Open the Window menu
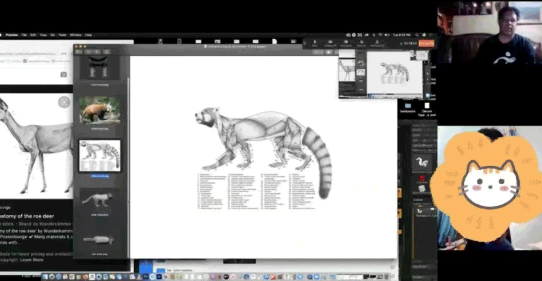The image size is (542, 281). 76,35
